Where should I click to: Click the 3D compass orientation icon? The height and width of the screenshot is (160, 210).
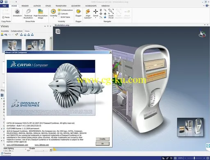point(202,34)
